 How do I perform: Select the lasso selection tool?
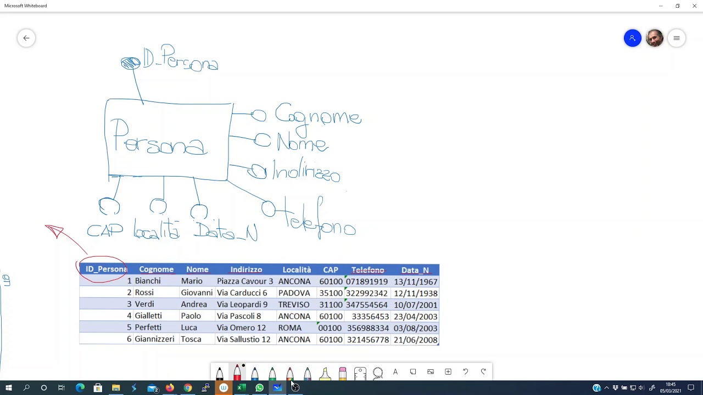click(378, 373)
